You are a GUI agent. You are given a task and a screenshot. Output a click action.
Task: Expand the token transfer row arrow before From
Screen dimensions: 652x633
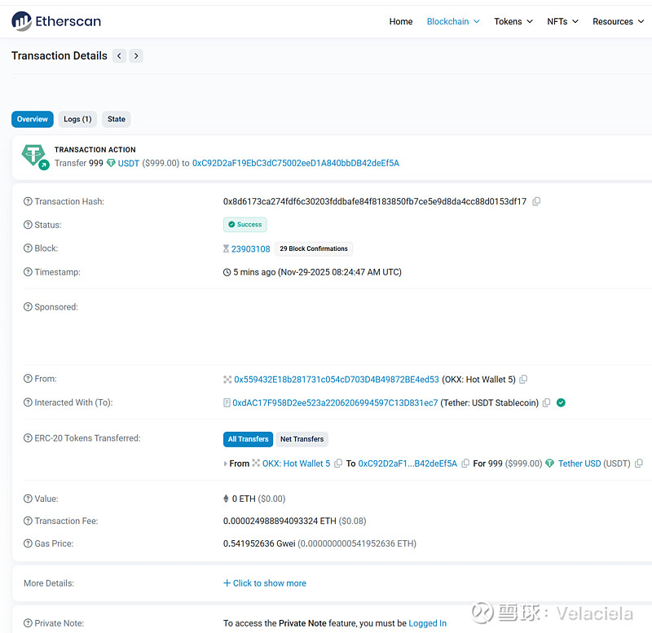pyautogui.click(x=226, y=464)
